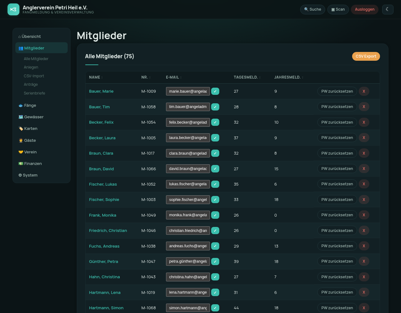
Task: Edit email field for Fischer, Lukas
Action: [x=188, y=184]
